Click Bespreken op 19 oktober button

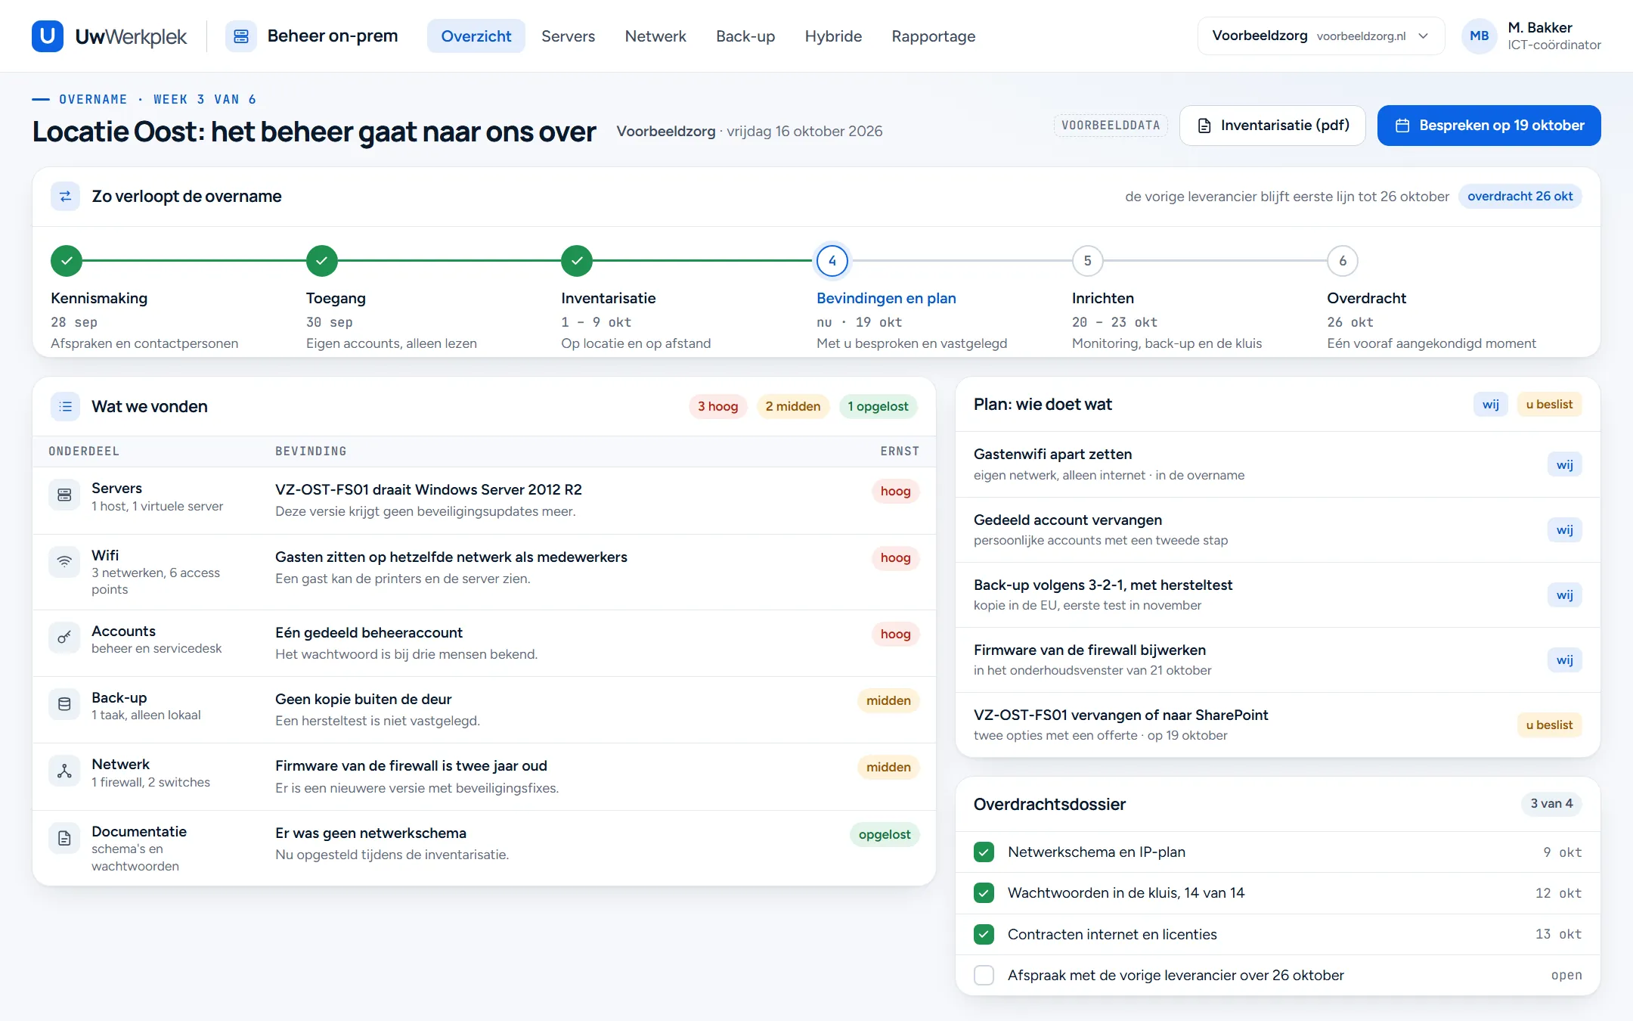click(1489, 126)
